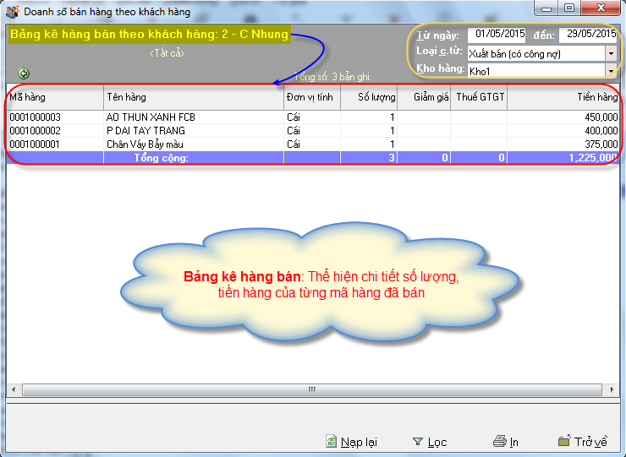Click the Tên hàng column header
The height and width of the screenshot is (457, 626).
pyautogui.click(x=193, y=97)
